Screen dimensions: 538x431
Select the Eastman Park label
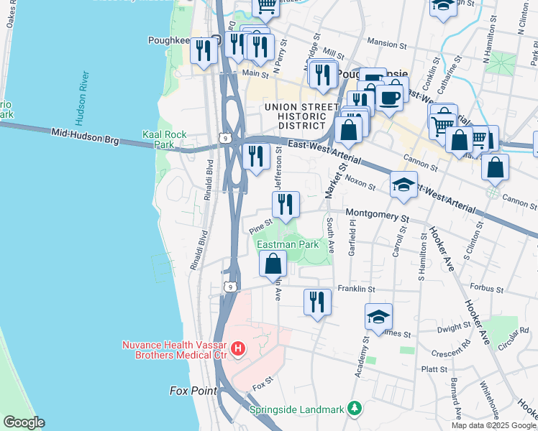tap(288, 245)
